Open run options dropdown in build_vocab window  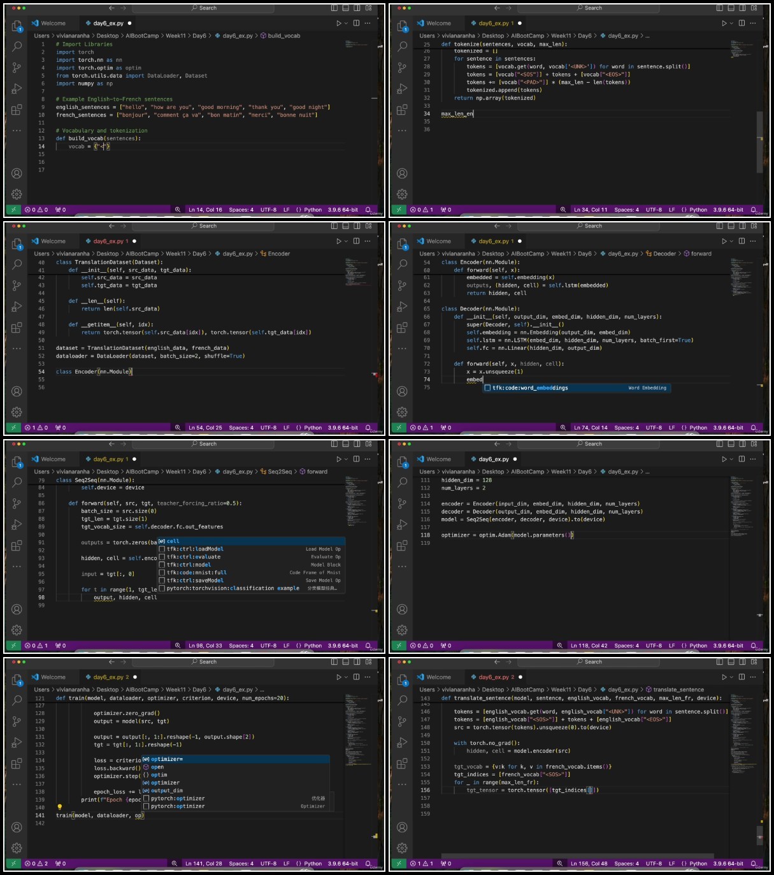coord(347,24)
